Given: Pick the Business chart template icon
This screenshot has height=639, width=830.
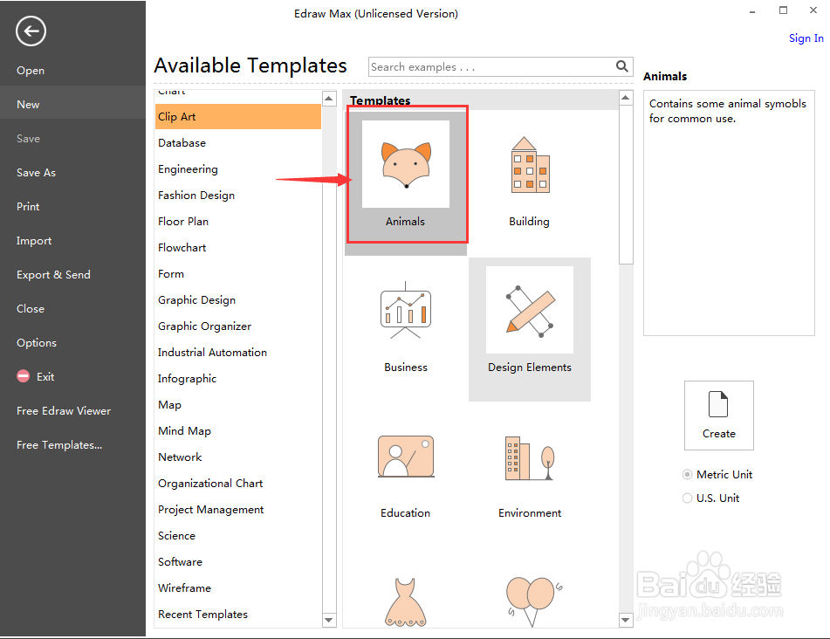Looking at the screenshot, I should [406, 310].
